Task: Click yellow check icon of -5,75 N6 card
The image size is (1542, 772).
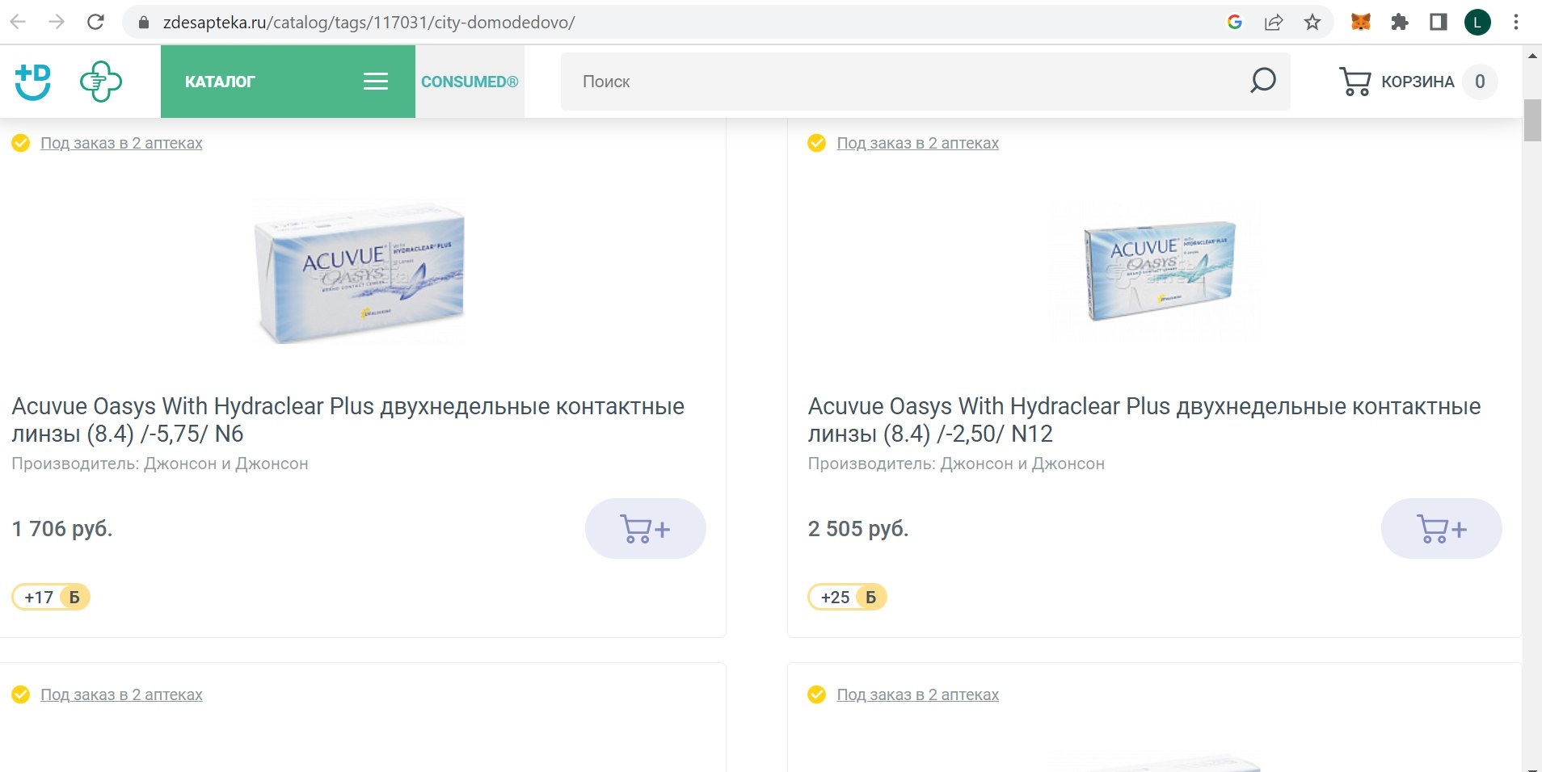Action: 21,143
